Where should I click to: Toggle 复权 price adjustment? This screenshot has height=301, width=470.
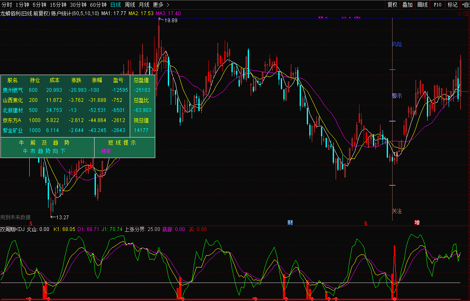[x=392, y=5]
